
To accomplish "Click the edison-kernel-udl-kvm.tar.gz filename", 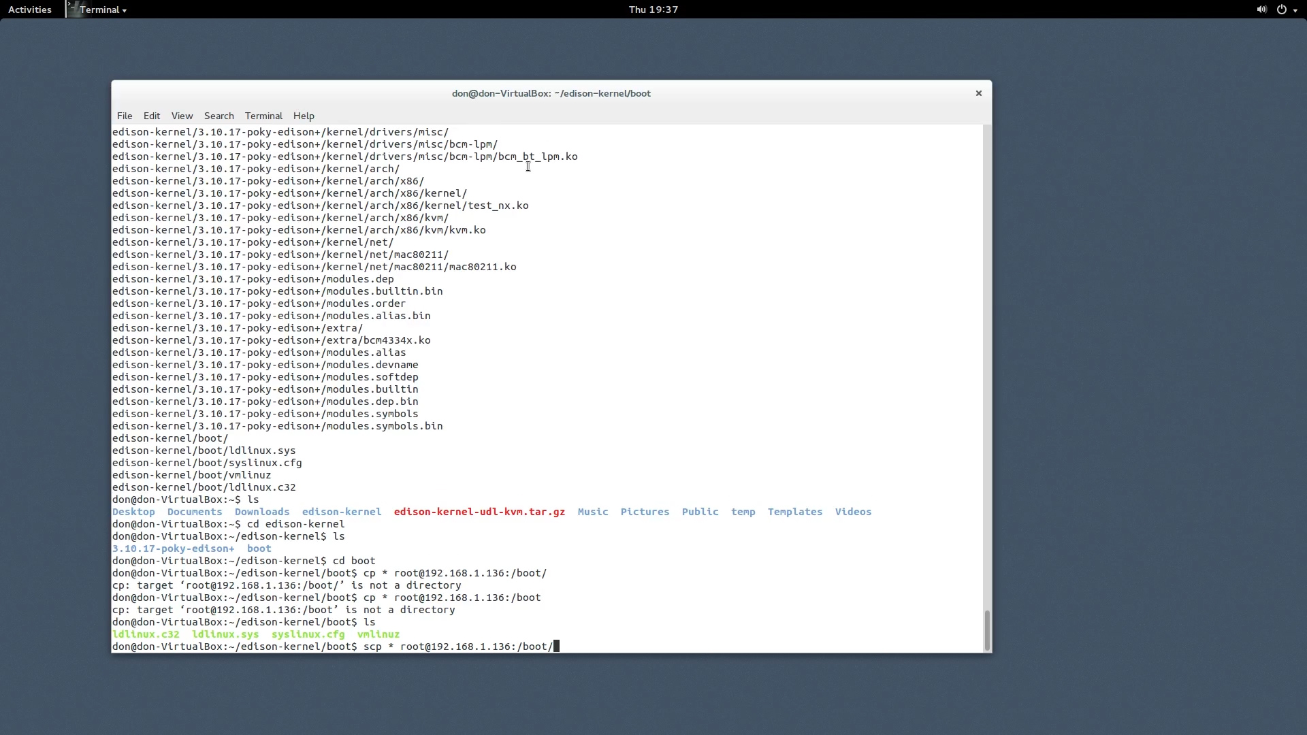I will (x=479, y=512).
